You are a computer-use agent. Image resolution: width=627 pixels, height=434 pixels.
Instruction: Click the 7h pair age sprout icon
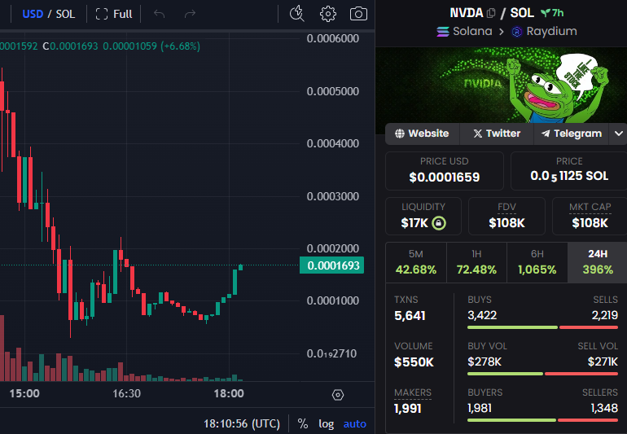(552, 13)
